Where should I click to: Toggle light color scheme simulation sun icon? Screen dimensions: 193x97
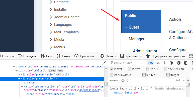click(172, 63)
